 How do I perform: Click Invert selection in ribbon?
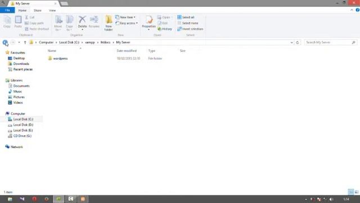point(190,29)
